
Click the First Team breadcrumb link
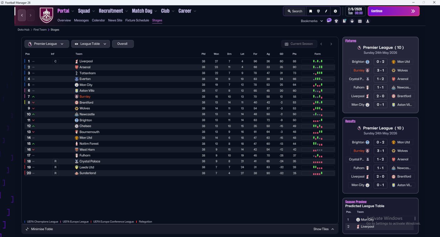tap(40, 30)
